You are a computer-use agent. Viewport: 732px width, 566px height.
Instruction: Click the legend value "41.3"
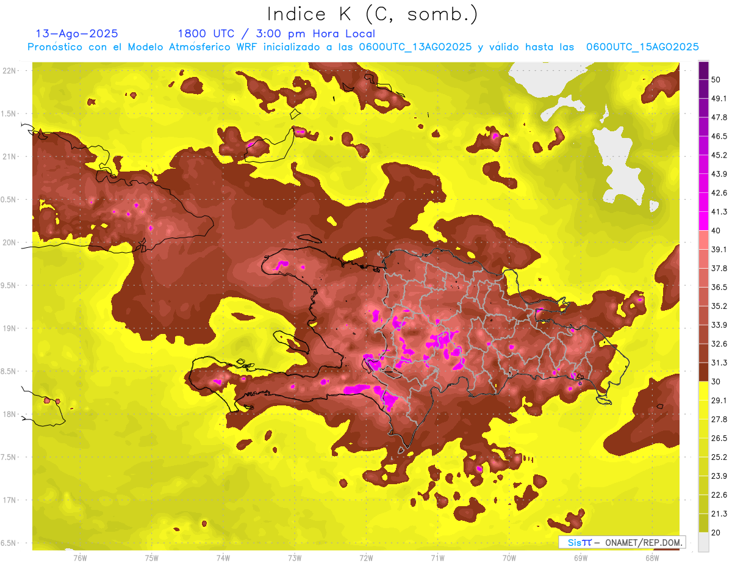(x=719, y=212)
